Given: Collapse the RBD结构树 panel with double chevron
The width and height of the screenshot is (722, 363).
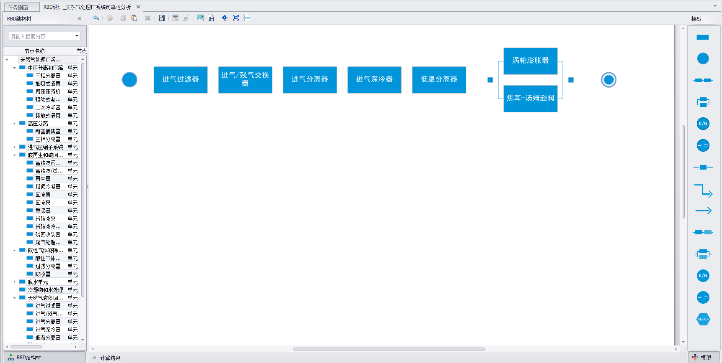Looking at the screenshot, I should pyautogui.click(x=80, y=18).
